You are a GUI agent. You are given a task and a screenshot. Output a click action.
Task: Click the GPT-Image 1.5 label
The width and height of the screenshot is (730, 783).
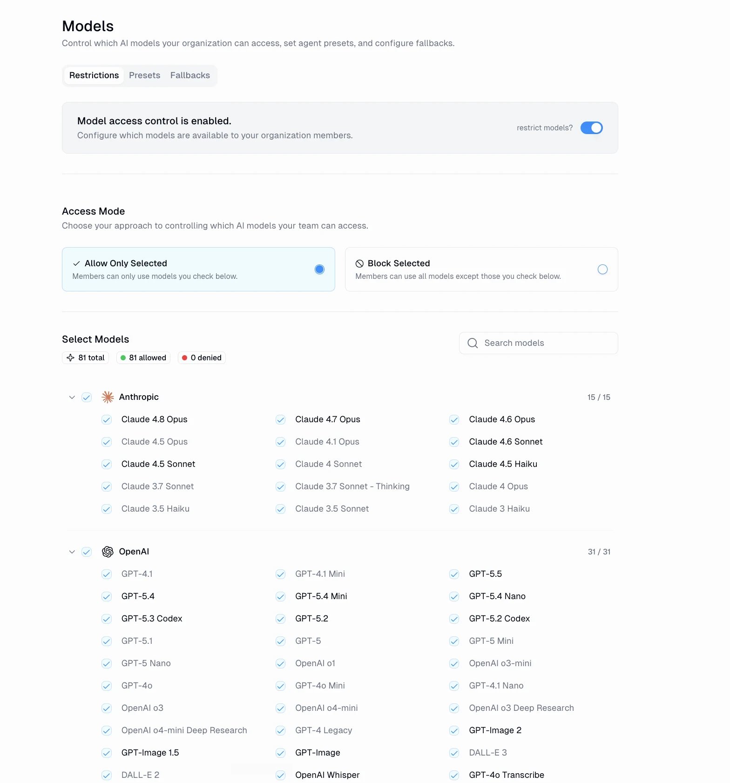(x=150, y=753)
